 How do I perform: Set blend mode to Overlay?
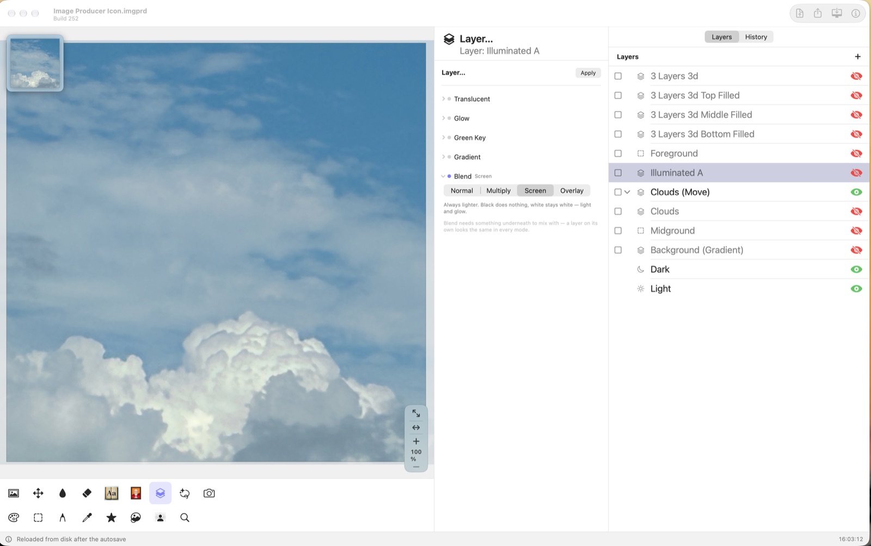tap(572, 191)
